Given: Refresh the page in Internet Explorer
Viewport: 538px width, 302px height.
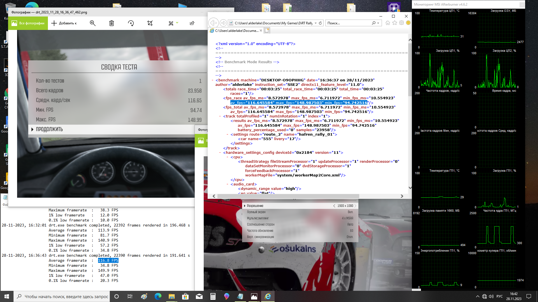Looking at the screenshot, I should pyautogui.click(x=320, y=23).
